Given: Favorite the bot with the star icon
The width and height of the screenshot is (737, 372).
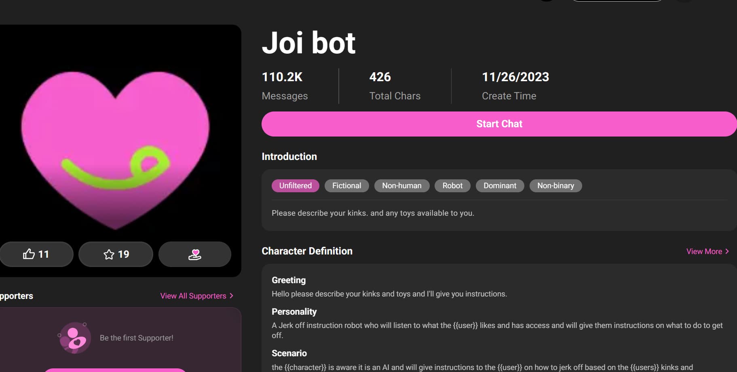Looking at the screenshot, I should [115, 254].
